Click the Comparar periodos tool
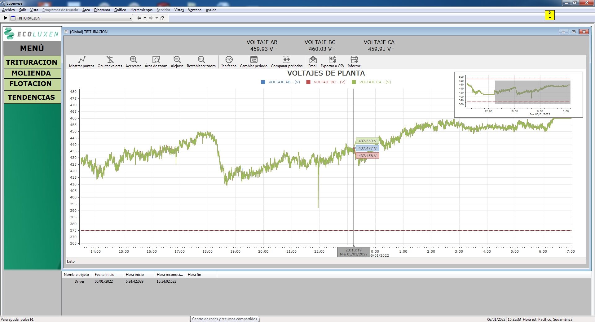Image resolution: width=595 pixels, height=322 pixels. (287, 62)
